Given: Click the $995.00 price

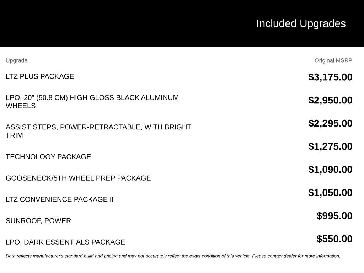Looking at the screenshot, I should 334,216.
